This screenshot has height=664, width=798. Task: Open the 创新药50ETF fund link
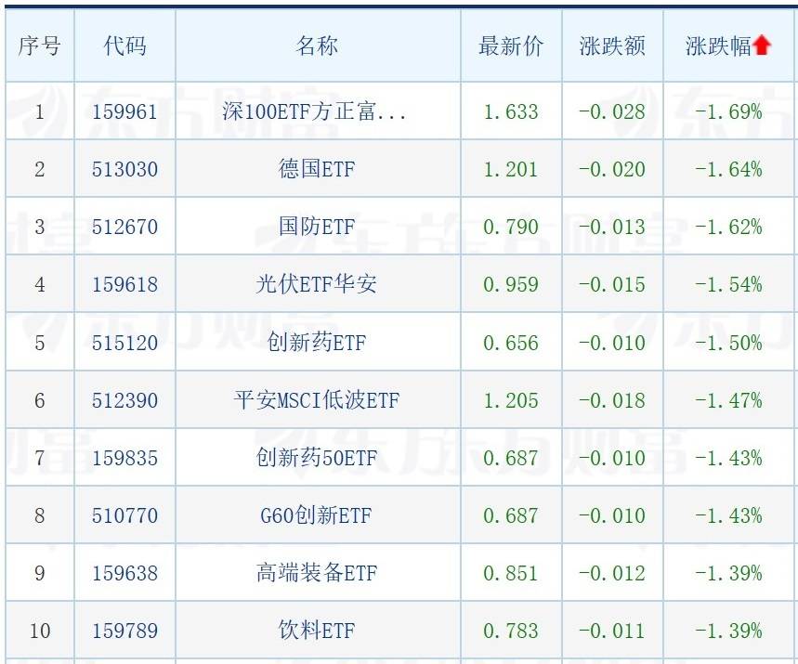click(x=317, y=458)
